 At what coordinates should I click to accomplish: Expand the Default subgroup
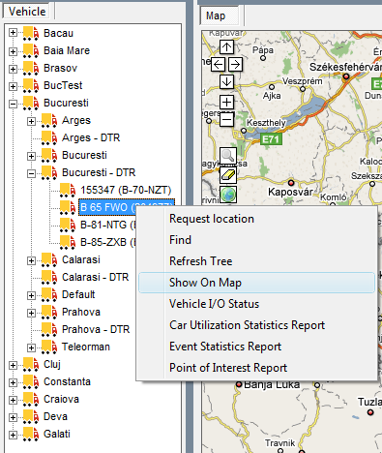point(31,295)
